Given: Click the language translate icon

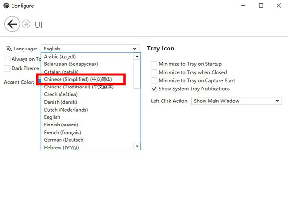Looking at the screenshot, I should tap(8, 49).
